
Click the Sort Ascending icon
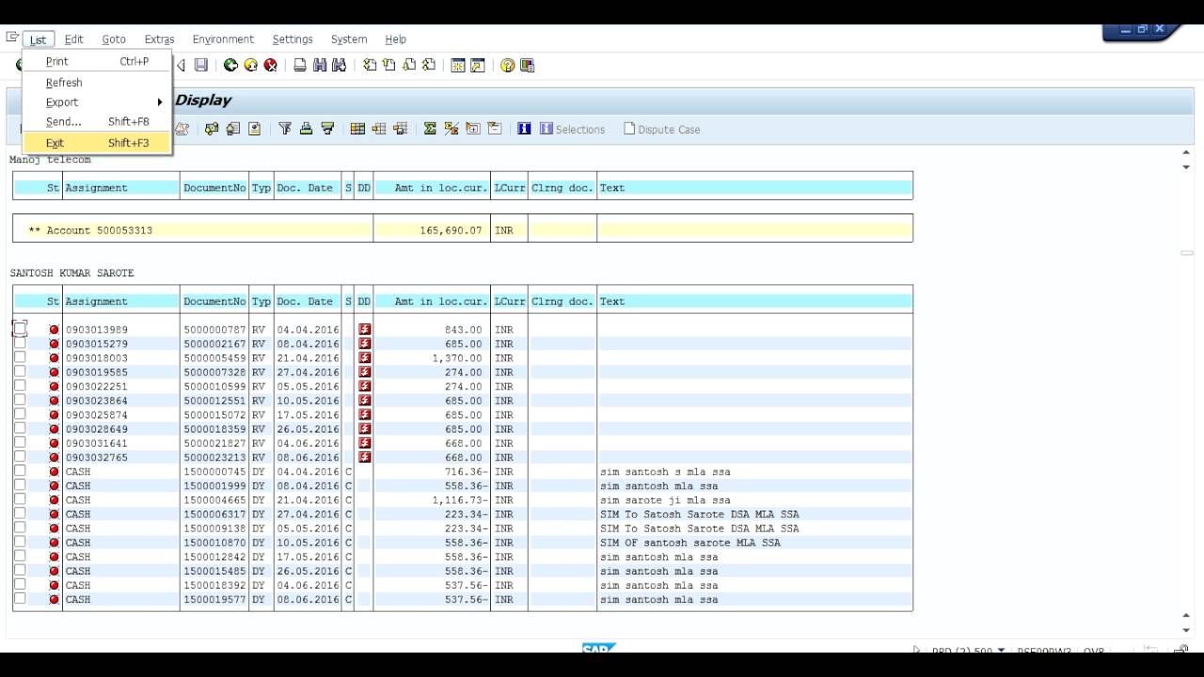click(306, 129)
